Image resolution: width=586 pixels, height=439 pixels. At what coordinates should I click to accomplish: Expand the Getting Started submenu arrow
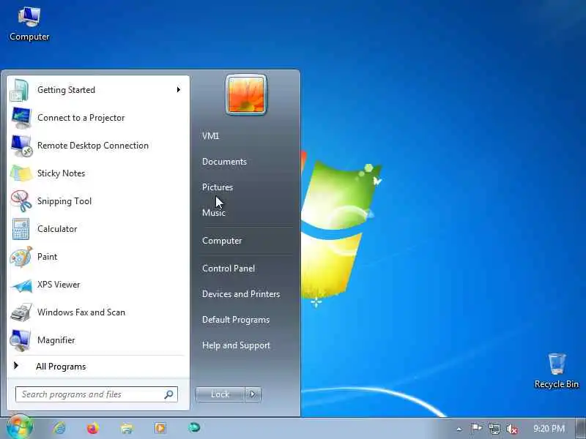pyautogui.click(x=179, y=89)
